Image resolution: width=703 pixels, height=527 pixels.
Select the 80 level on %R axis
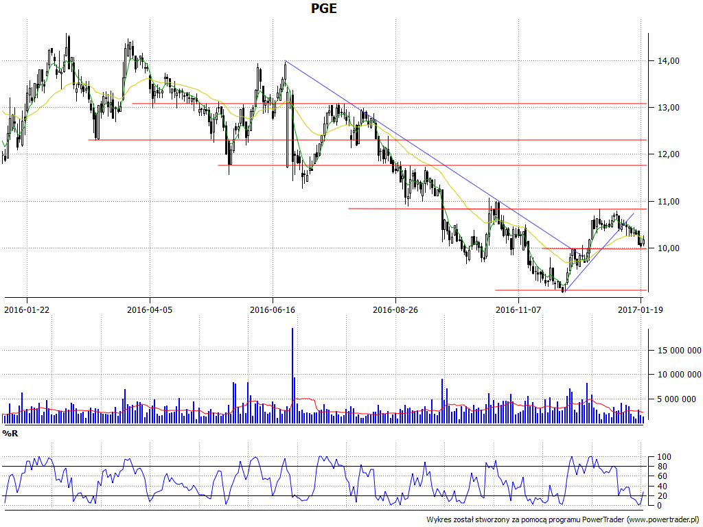click(x=662, y=467)
